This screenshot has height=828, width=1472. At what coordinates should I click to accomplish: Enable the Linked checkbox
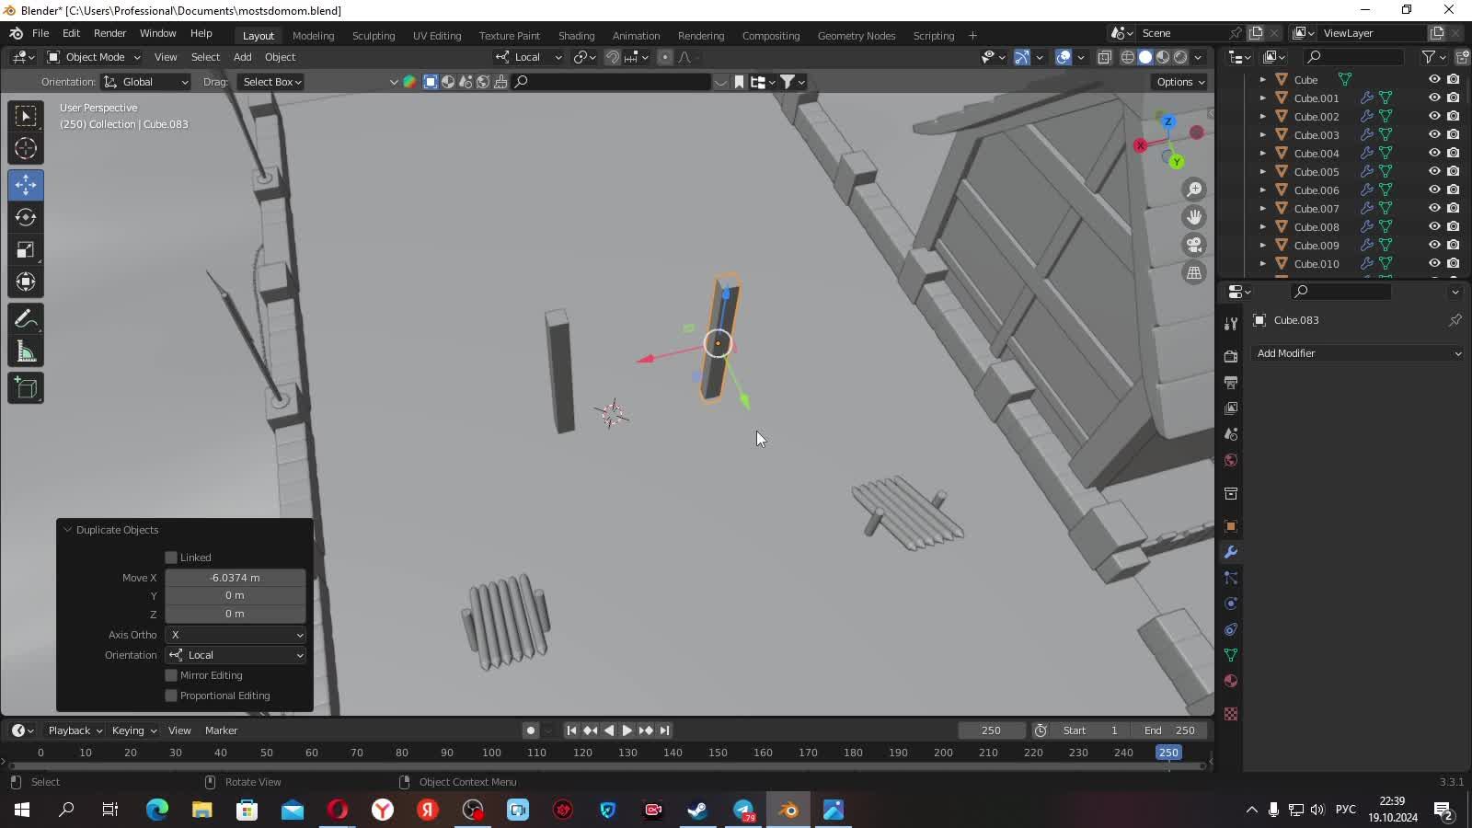[171, 558]
